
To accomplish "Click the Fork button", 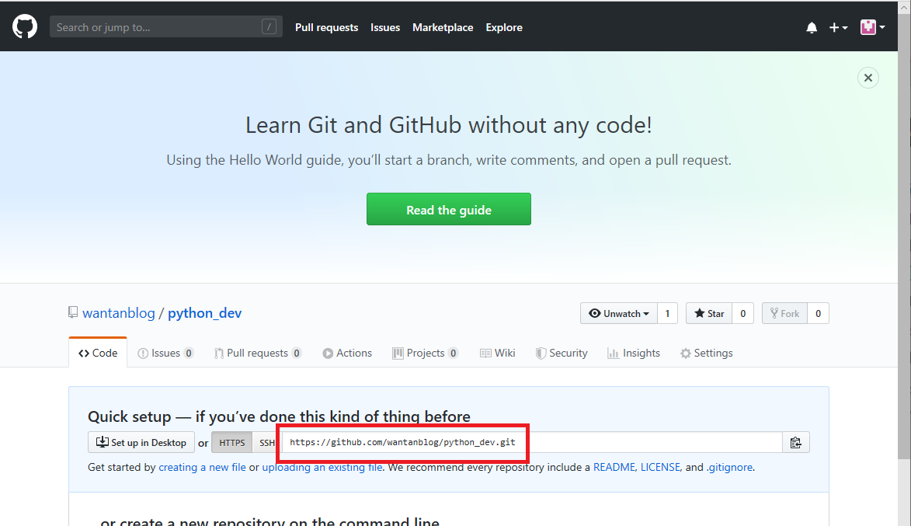I will (784, 313).
